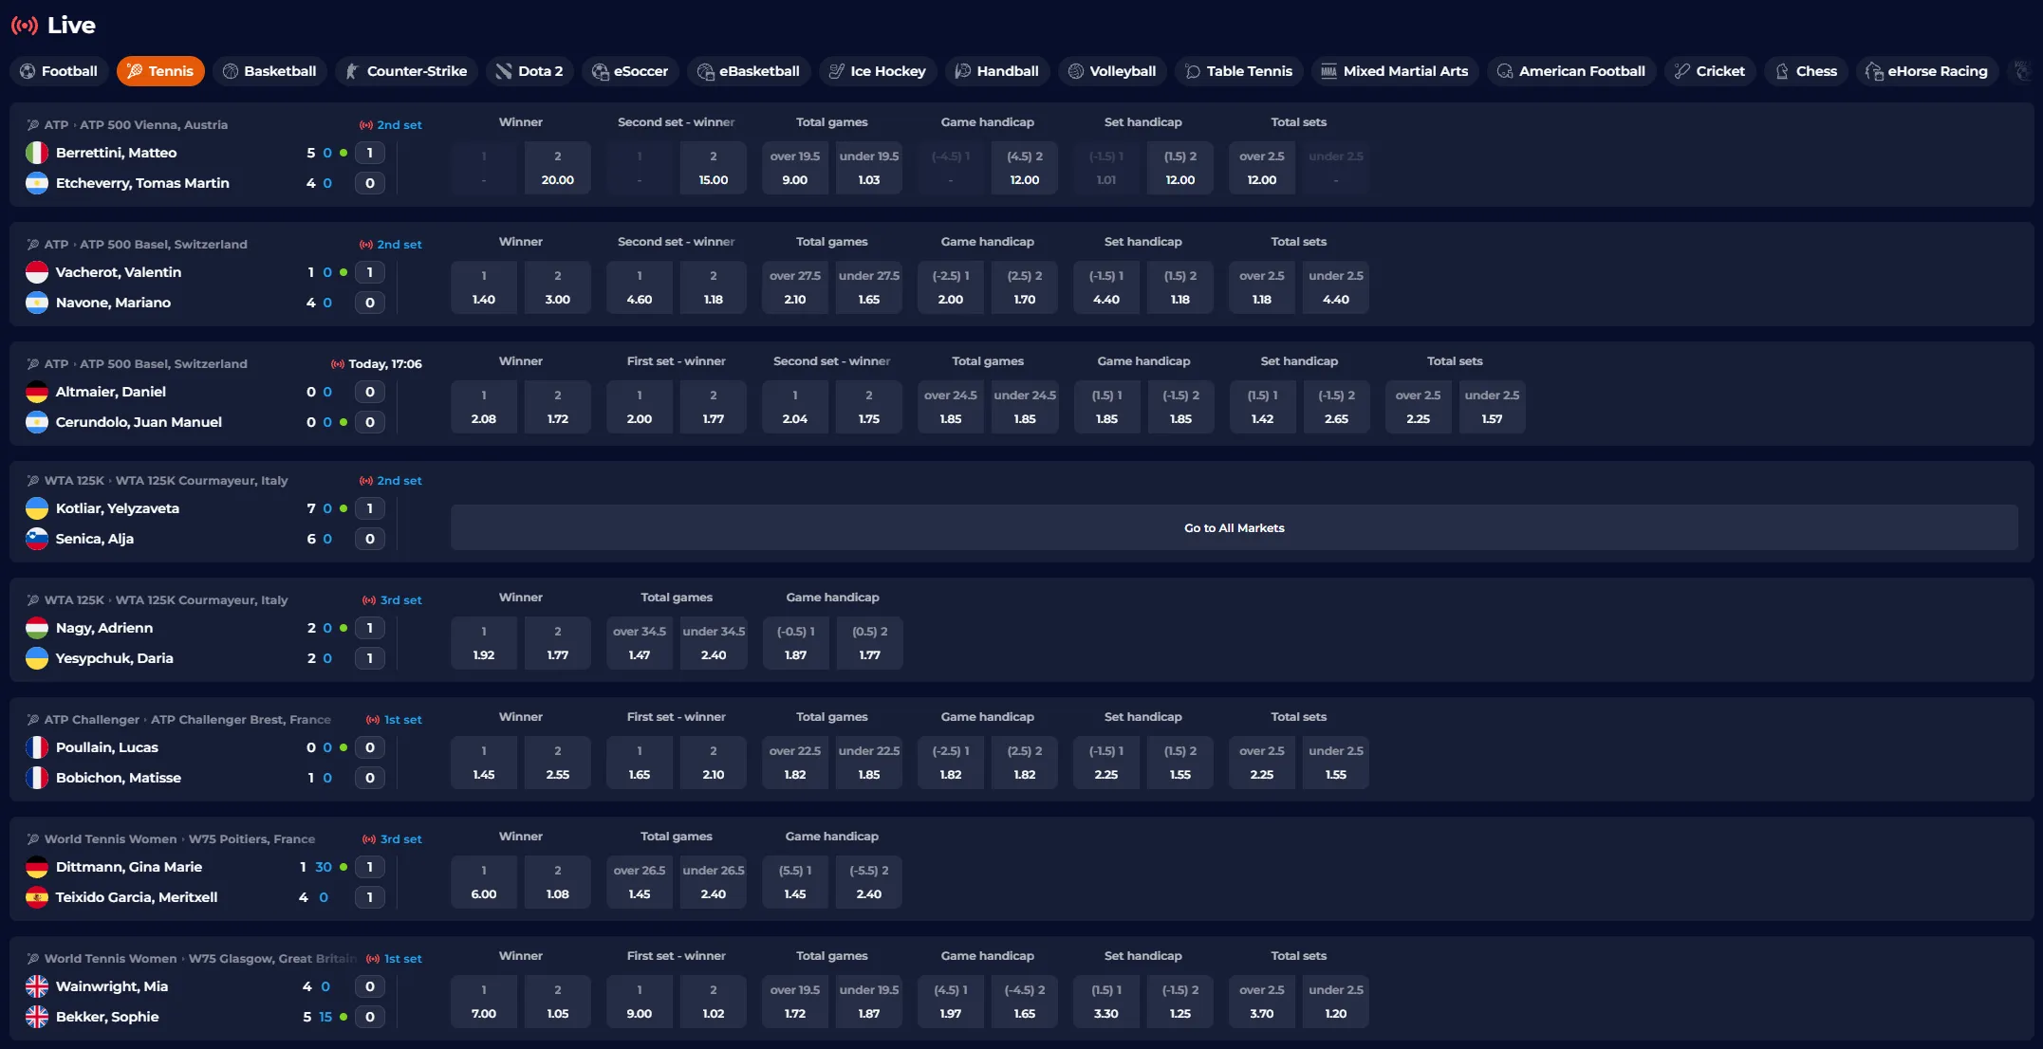2043x1049 pixels.
Task: Pick Wainwright winner odds 7.00
Action: (484, 1002)
